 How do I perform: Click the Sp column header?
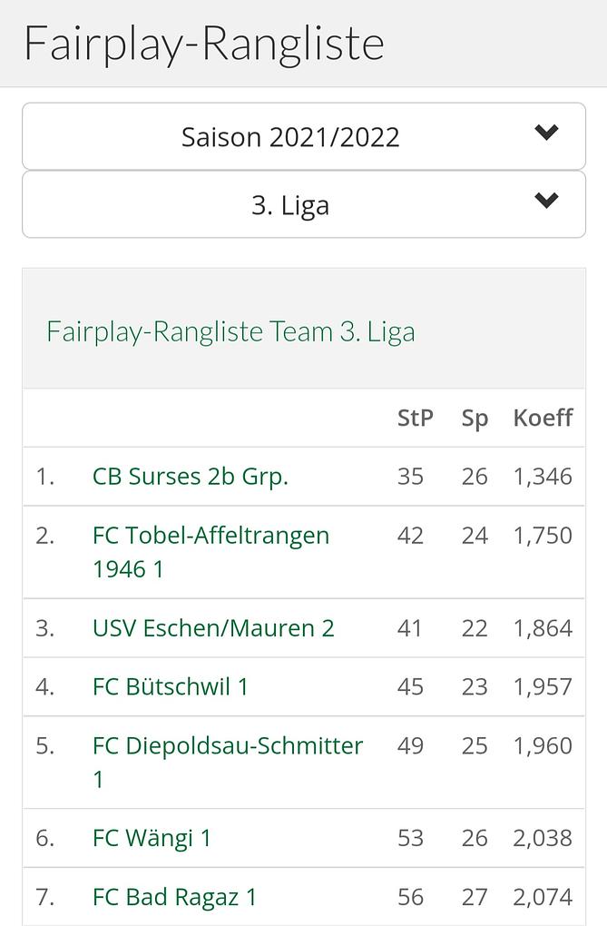point(475,418)
